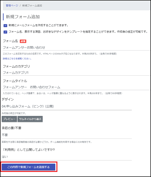This screenshot has height=177, width=151.
Task: Click the 作成後の修正が可能です hint under デザイン
Action: [14, 113]
